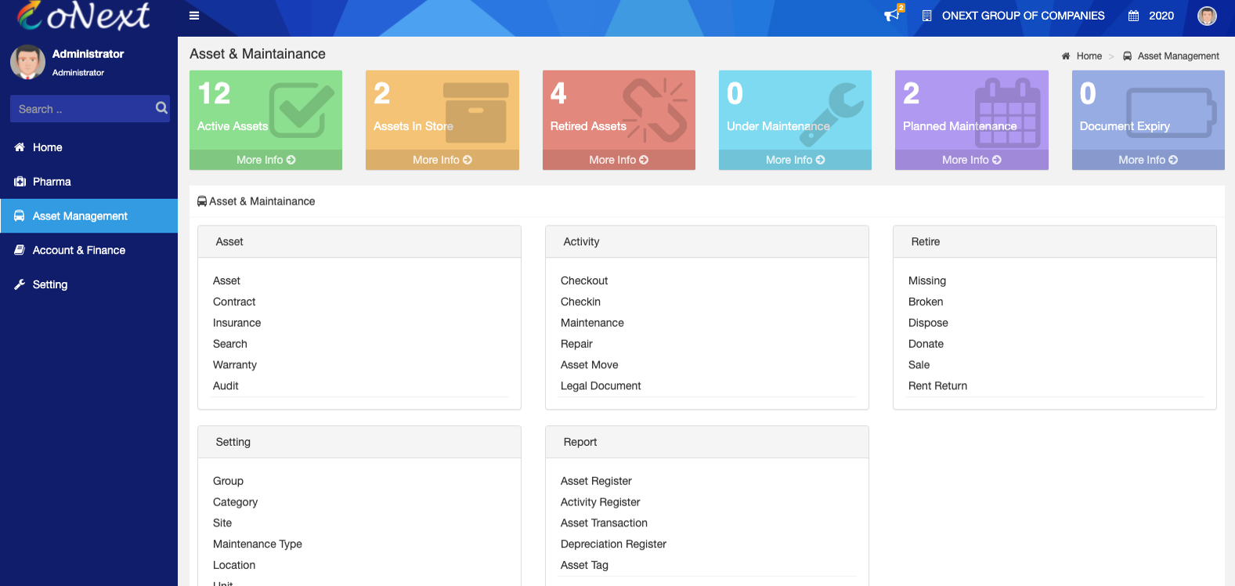Screen dimensions: 1235x586
Task: Expand the Account & Finance sidebar menu
Action: [78, 251]
